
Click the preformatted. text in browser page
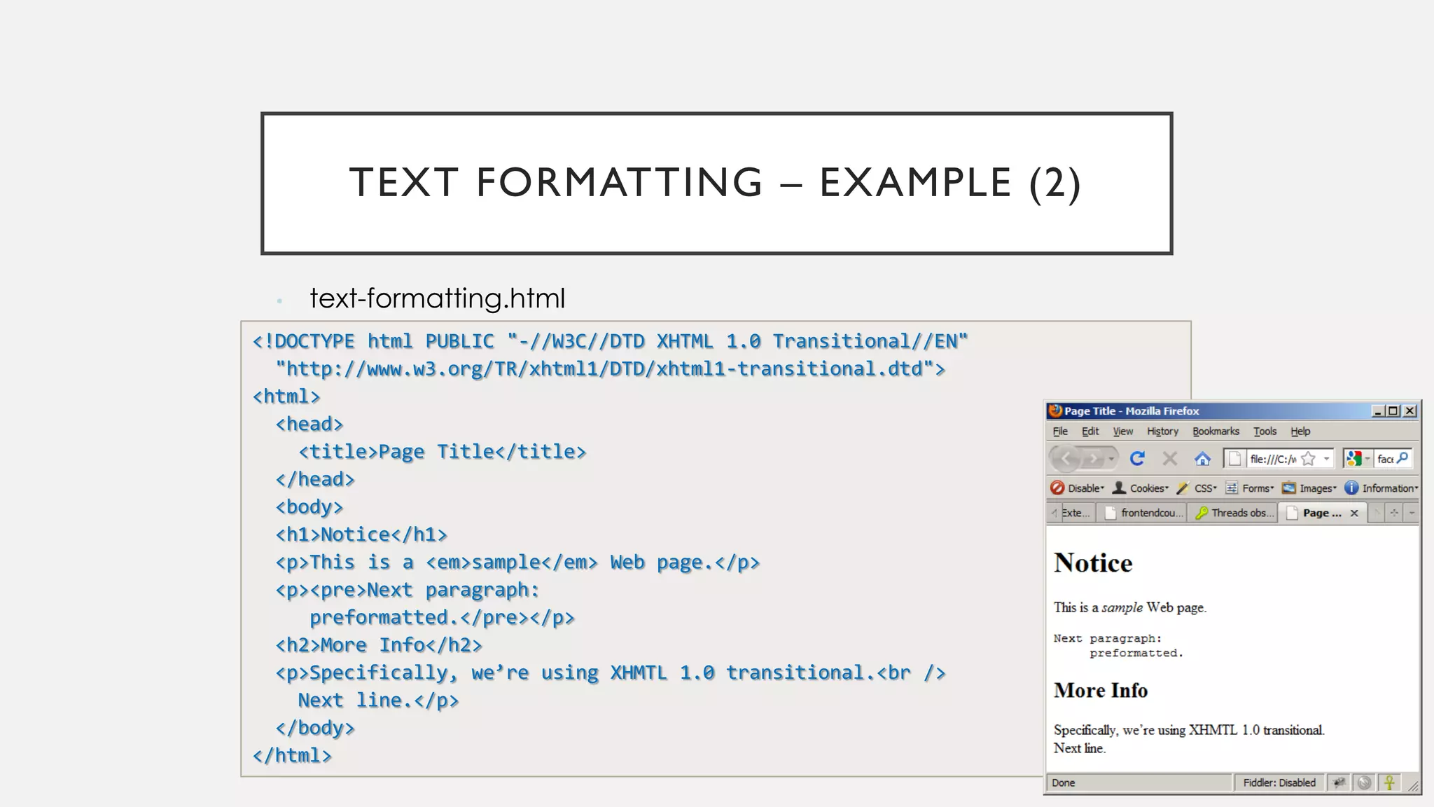click(x=1136, y=653)
